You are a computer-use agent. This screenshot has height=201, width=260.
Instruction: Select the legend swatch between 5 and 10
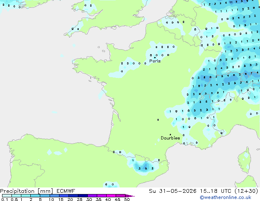[x=45, y=196]
